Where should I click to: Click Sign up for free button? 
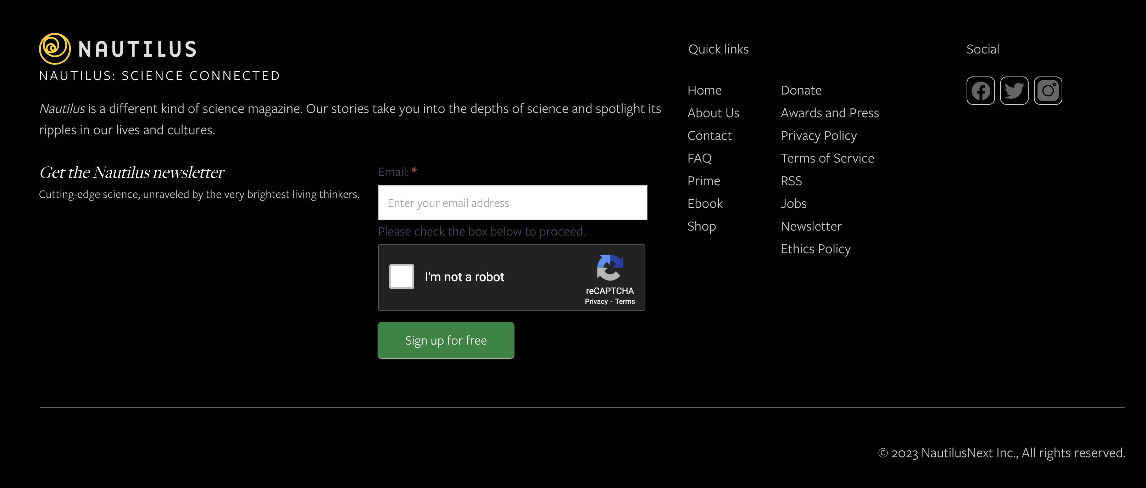446,340
